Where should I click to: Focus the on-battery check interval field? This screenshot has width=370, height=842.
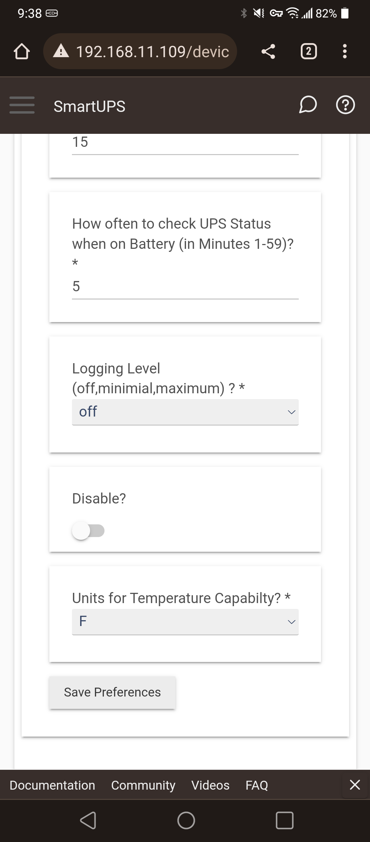185,287
